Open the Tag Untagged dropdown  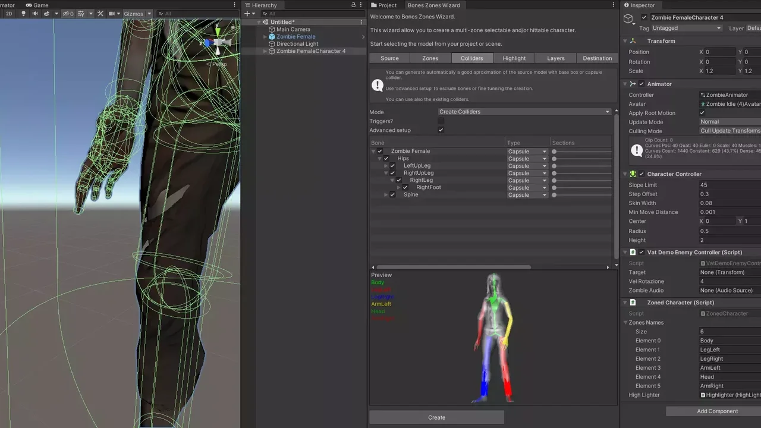click(x=687, y=28)
